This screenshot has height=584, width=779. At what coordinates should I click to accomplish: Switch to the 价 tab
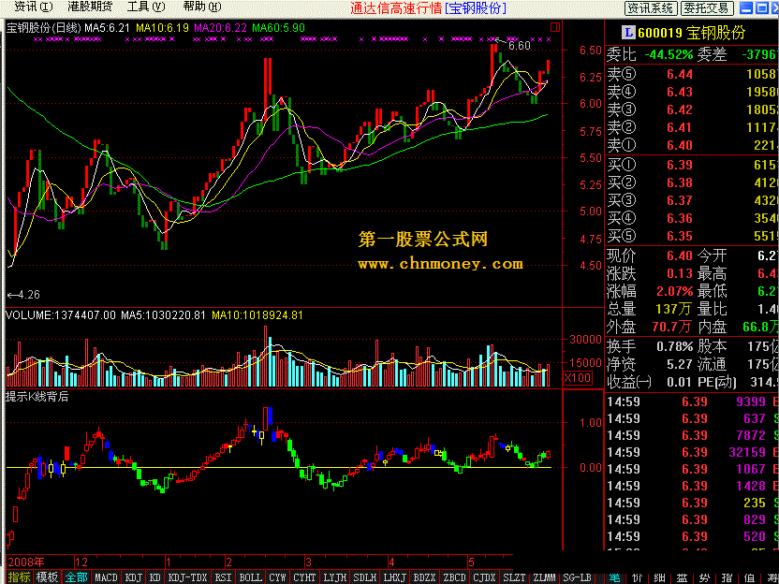tap(638, 577)
